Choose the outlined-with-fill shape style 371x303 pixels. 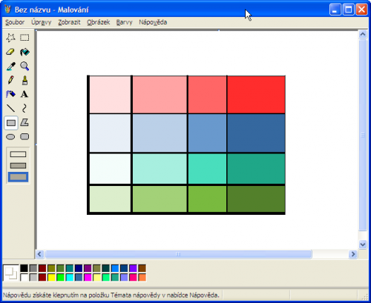18,165
